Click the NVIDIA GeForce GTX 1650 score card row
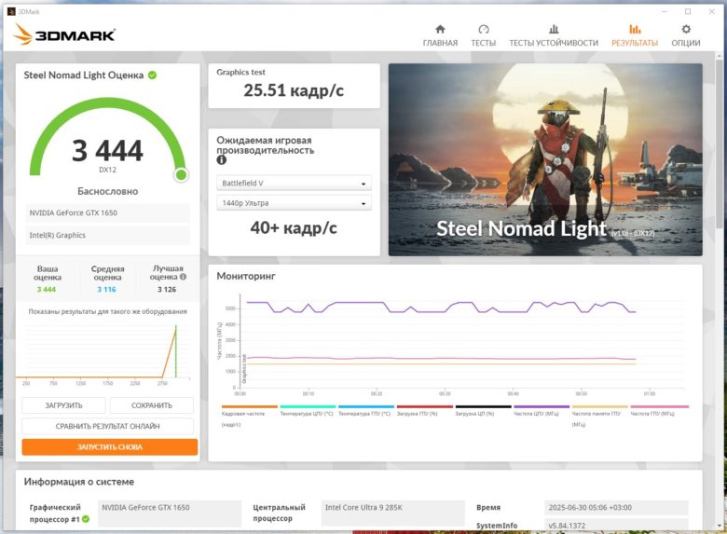 [107, 212]
